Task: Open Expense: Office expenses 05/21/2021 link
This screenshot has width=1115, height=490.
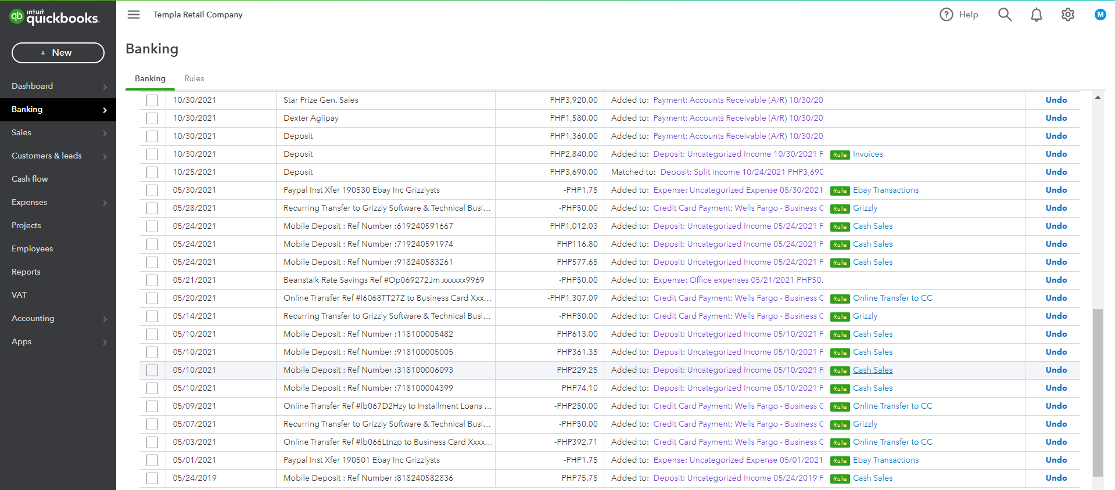Action: (738, 280)
